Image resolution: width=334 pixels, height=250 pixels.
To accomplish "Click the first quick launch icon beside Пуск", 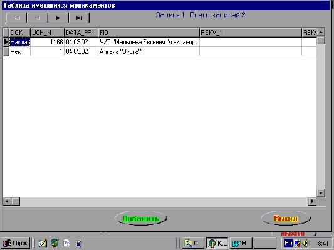I will pos(43,243).
